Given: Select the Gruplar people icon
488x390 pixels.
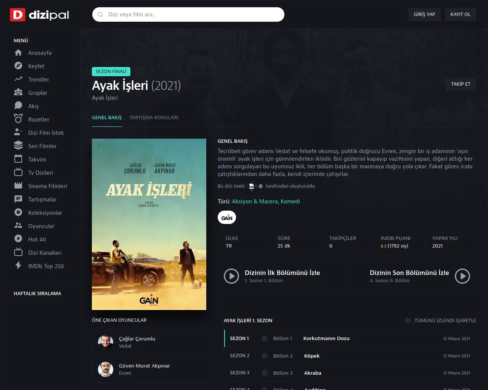Looking at the screenshot, I should [18, 93].
